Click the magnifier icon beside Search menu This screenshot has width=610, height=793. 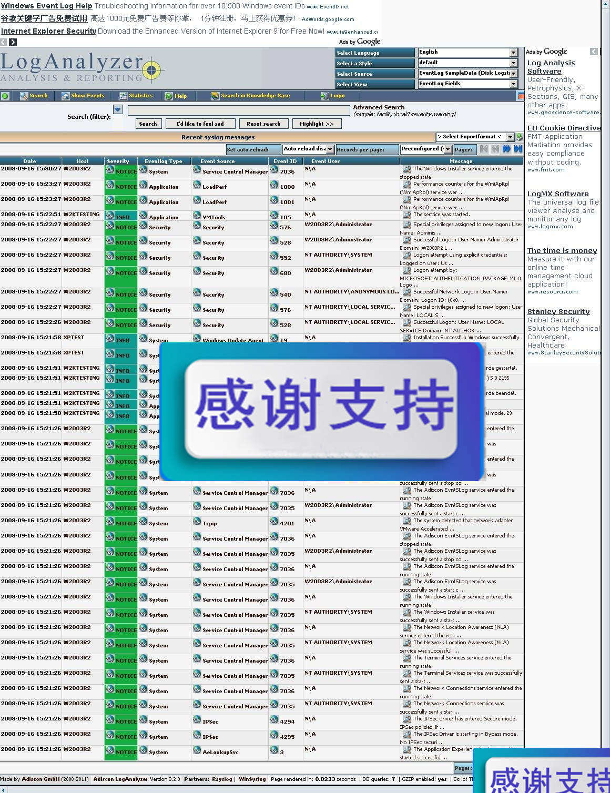click(x=24, y=96)
